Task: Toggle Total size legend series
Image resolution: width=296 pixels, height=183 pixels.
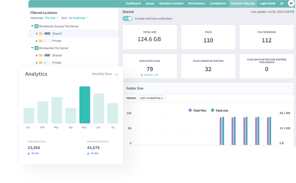Action: [x=213, y=110]
